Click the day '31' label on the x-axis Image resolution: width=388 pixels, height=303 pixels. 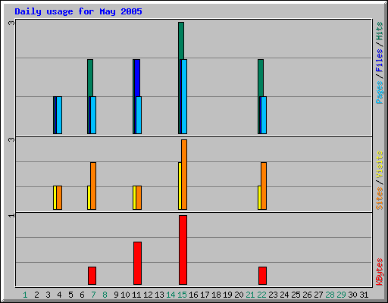tap(364, 295)
